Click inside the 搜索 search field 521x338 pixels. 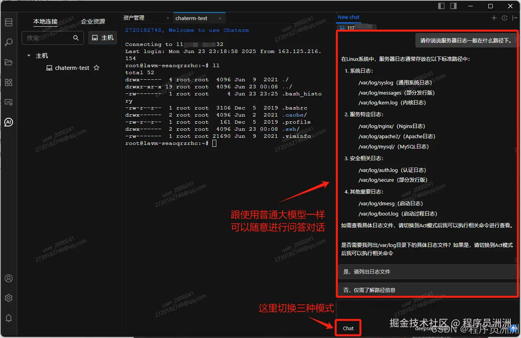pos(47,38)
